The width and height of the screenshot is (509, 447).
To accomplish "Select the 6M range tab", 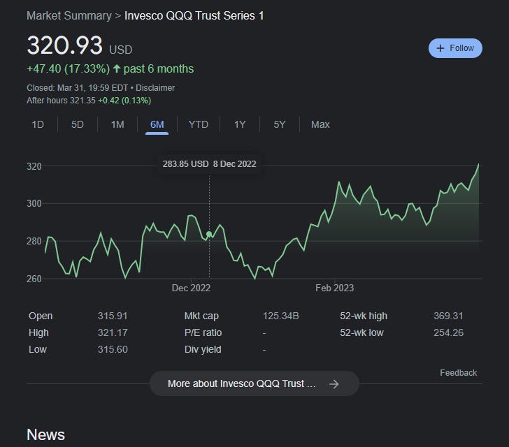I will [157, 124].
